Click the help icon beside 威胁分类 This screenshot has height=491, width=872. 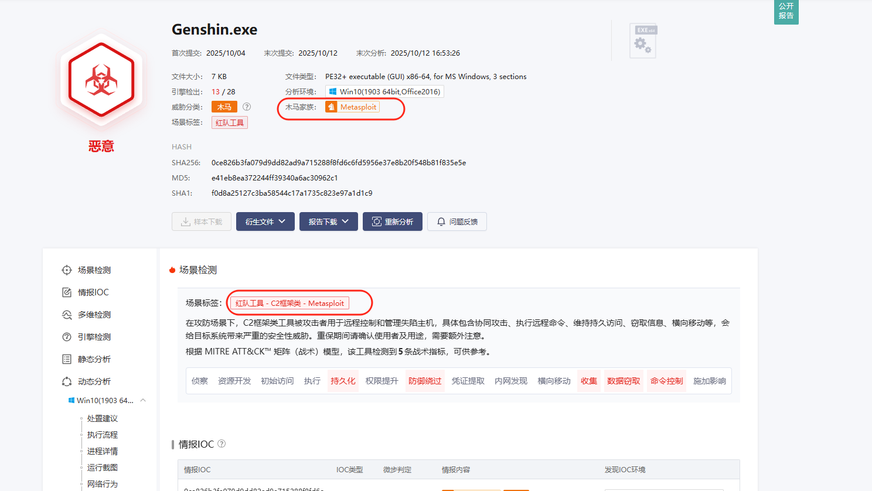tap(247, 107)
